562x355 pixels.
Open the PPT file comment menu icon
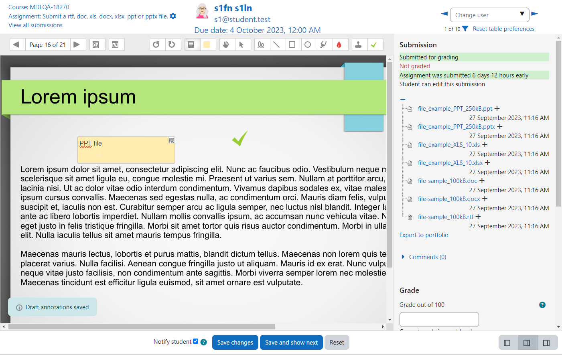pos(172,141)
